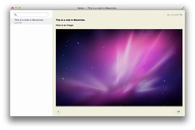
Task: Minimize the window with yellow button
Action: pos(16,8)
